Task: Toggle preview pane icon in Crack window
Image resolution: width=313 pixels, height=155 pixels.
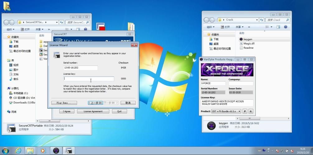Action: pos(278,27)
